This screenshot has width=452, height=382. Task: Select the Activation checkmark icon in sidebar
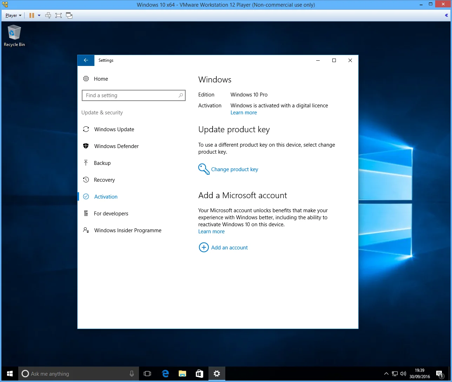tap(86, 197)
